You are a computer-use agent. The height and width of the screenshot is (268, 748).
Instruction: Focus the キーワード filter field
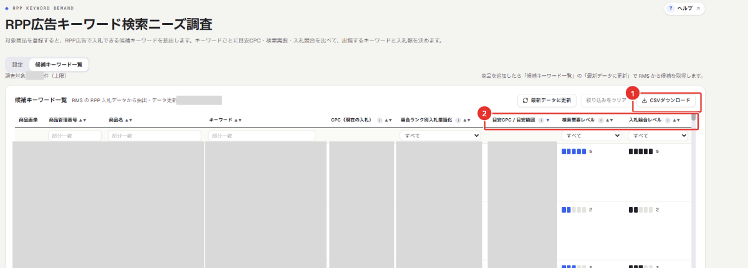pyautogui.click(x=261, y=136)
